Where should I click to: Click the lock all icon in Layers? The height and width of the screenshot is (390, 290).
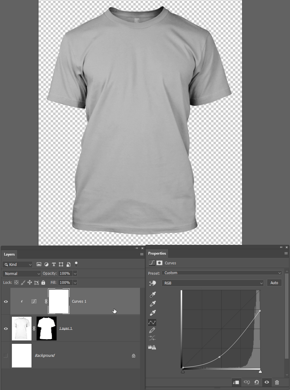point(43,283)
